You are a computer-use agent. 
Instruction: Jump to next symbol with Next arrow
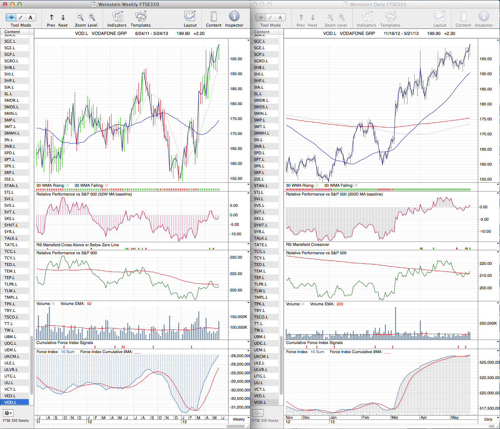(63, 17)
